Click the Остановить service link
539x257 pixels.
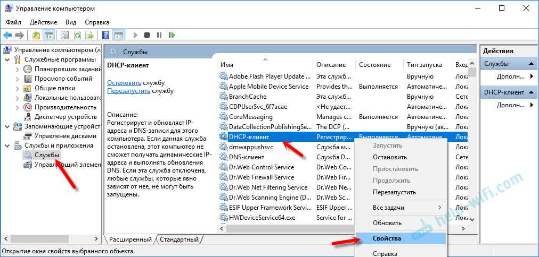[124, 83]
